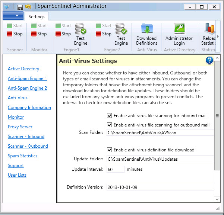Click the Update Interval minutes field
Viewport: 224px width, 215px height.
pos(116,169)
